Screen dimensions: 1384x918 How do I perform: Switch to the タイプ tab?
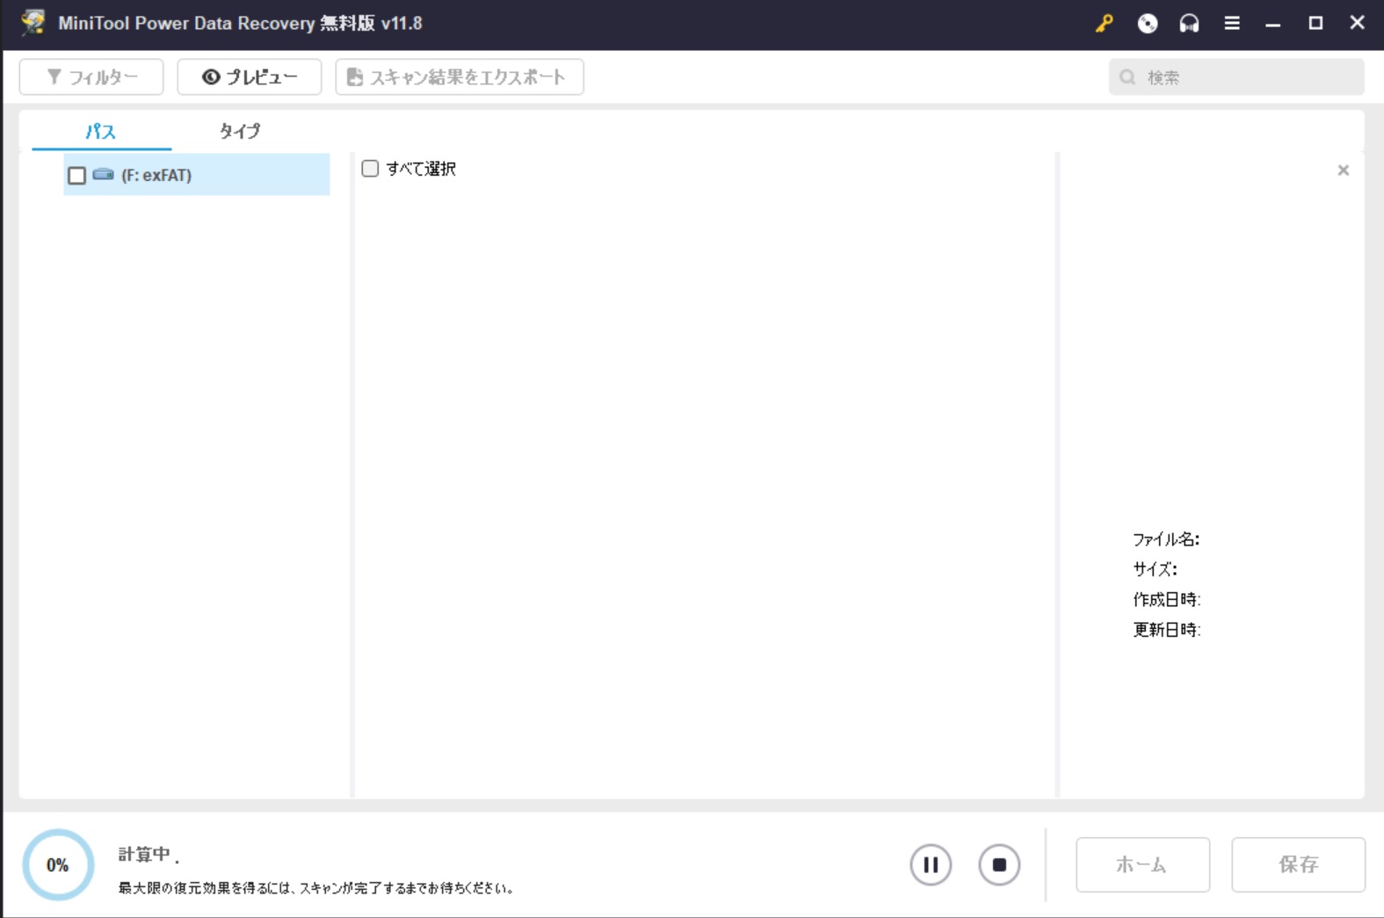[x=239, y=131]
